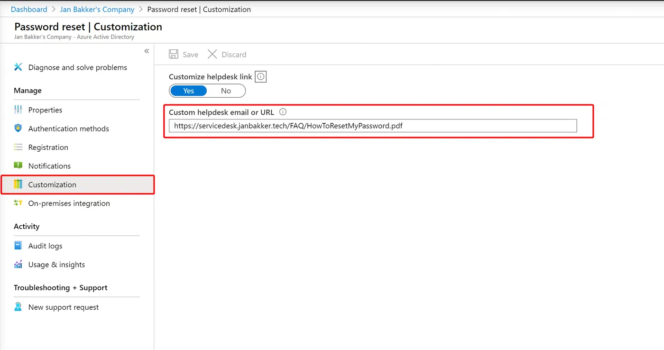Viewport: 664px width, 350px height.
Task: Click the Save floppy disk icon
Action: tap(174, 54)
